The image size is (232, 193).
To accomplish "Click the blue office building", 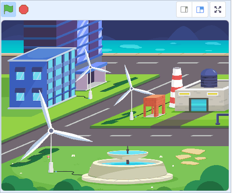I will tap(42, 78).
